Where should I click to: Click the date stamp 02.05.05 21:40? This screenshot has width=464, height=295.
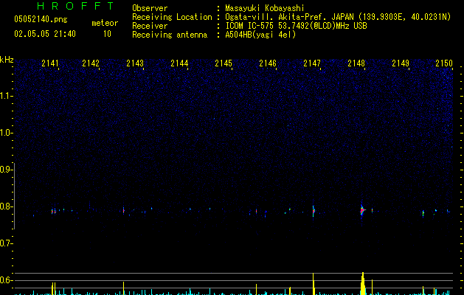(x=45, y=34)
